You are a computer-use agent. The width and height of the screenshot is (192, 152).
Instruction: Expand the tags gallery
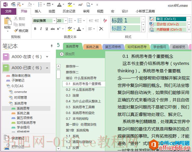[x=189, y=30]
